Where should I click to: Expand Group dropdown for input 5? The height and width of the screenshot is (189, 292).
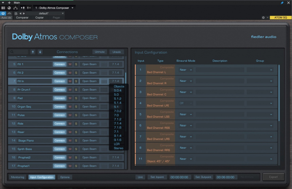pos(260,114)
